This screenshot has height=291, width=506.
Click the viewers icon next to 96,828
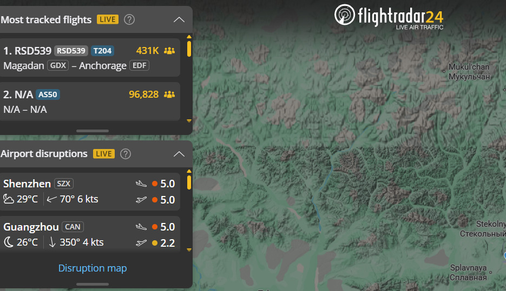coord(169,94)
